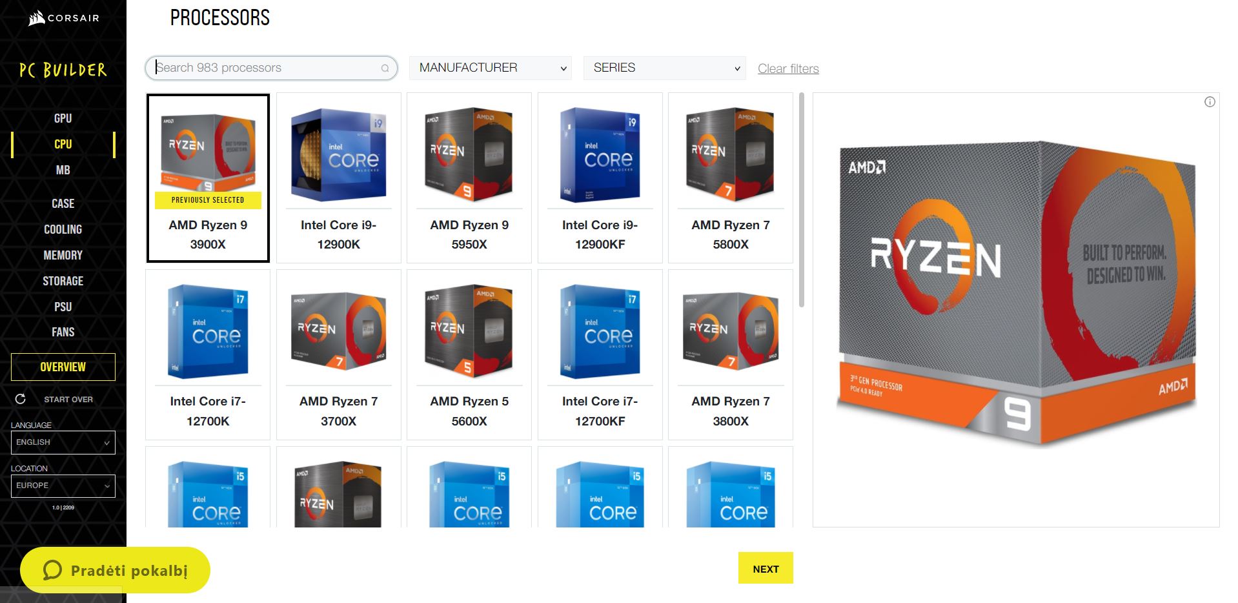
Task: Click the Start Over refresh icon
Action: coord(21,399)
